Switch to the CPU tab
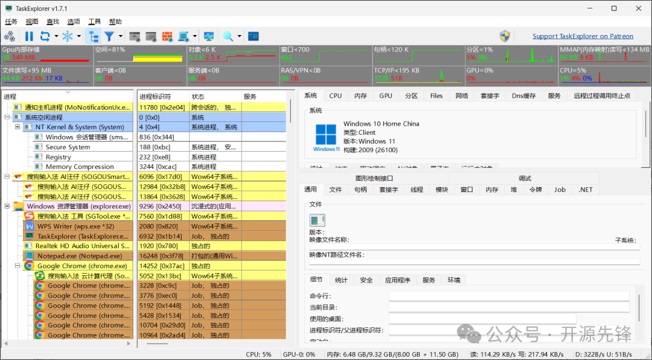This screenshot has height=360, width=652. [x=335, y=95]
